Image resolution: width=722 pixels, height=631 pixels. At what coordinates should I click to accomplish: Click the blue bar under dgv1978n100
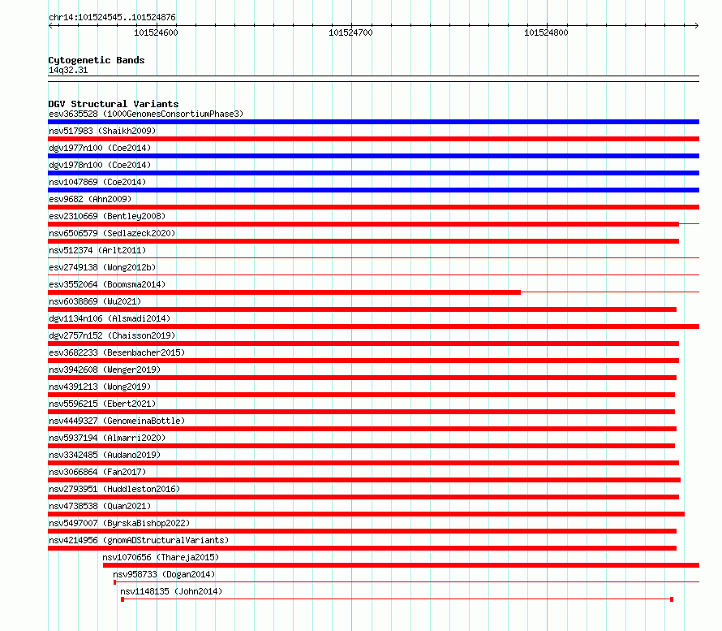coord(373,173)
